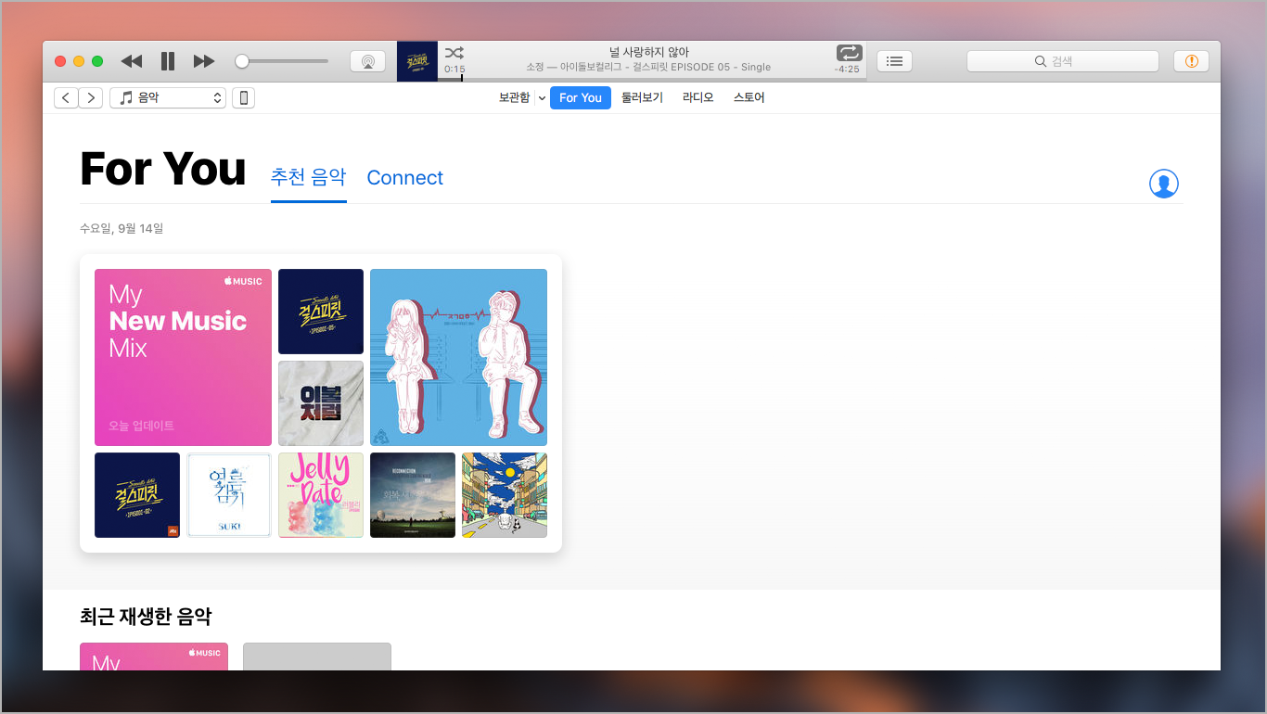Open the large blue bench illustration album

[458, 357]
